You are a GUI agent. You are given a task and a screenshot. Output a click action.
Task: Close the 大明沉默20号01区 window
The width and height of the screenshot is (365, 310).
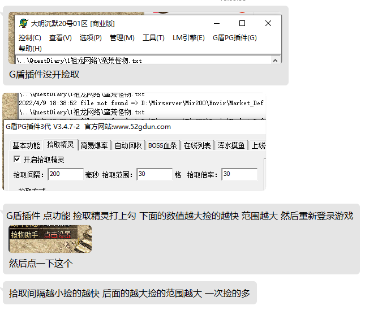268,23
